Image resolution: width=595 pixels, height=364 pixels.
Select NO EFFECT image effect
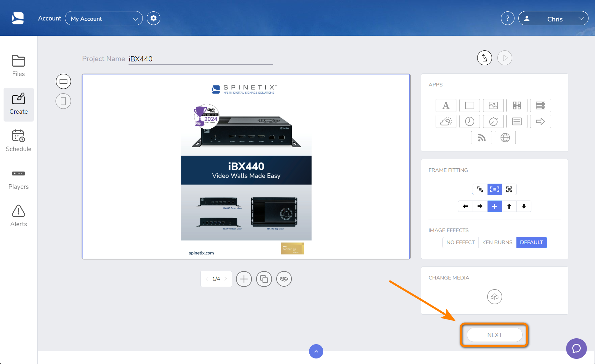coord(461,242)
